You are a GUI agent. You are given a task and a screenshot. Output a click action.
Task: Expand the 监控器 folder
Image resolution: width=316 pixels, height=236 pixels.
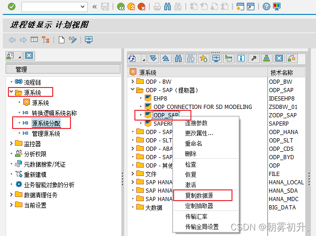coord(11,143)
